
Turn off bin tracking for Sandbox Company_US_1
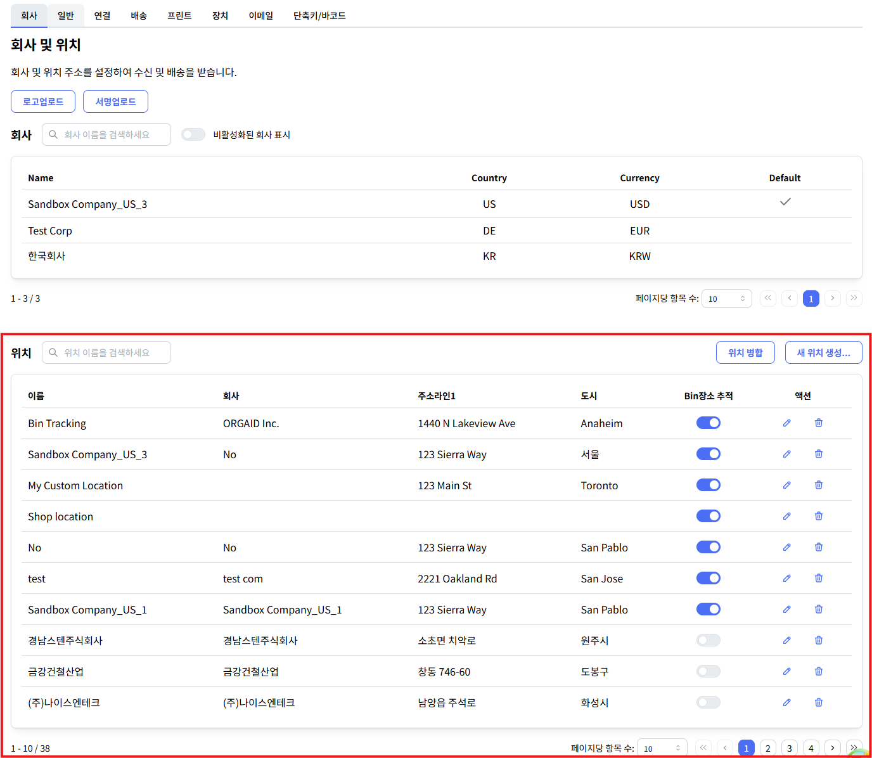tap(708, 609)
